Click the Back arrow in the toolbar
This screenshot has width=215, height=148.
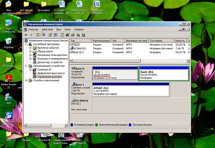pyautogui.click(x=26, y=35)
